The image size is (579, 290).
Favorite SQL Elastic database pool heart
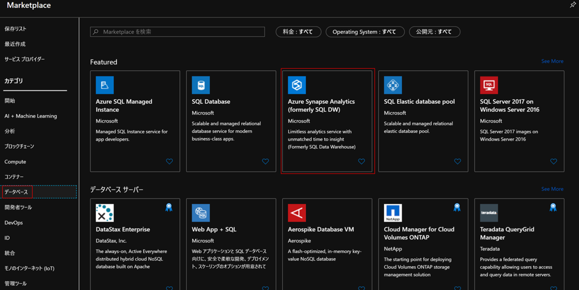coord(457,161)
